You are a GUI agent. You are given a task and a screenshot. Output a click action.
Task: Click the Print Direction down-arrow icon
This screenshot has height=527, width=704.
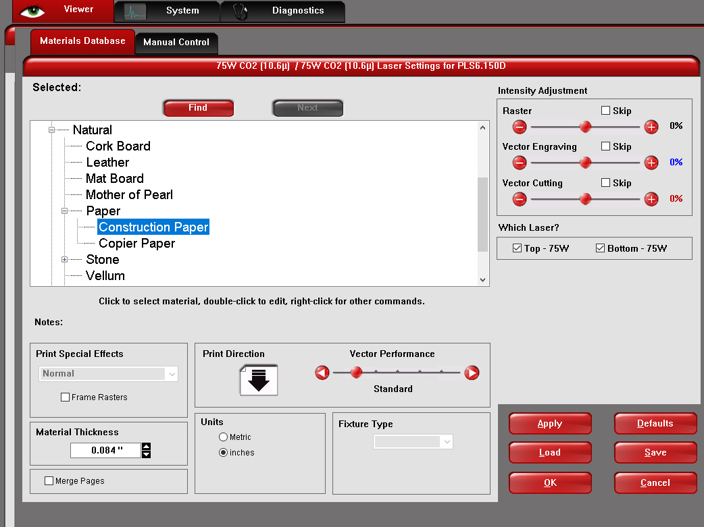[x=259, y=380]
